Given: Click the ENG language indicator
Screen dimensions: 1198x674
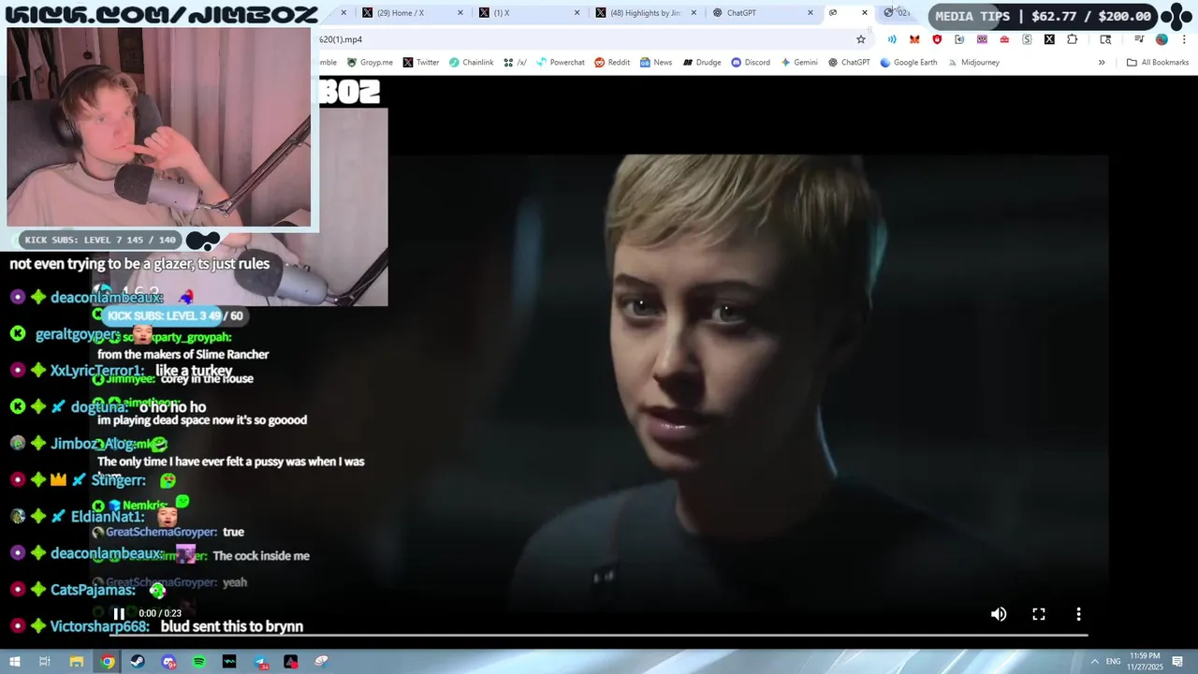Looking at the screenshot, I should pyautogui.click(x=1114, y=662).
